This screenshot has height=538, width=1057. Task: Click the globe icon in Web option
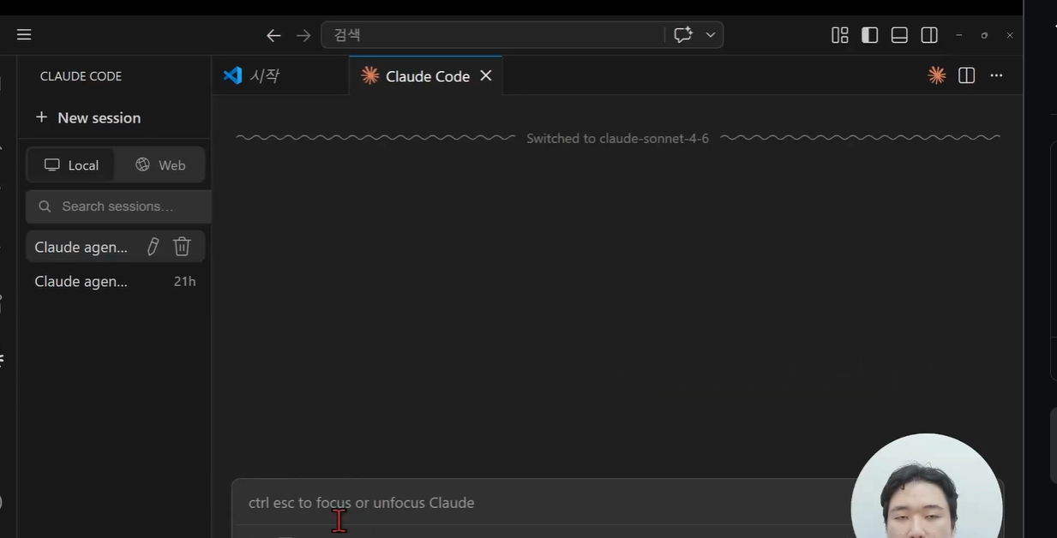point(142,164)
